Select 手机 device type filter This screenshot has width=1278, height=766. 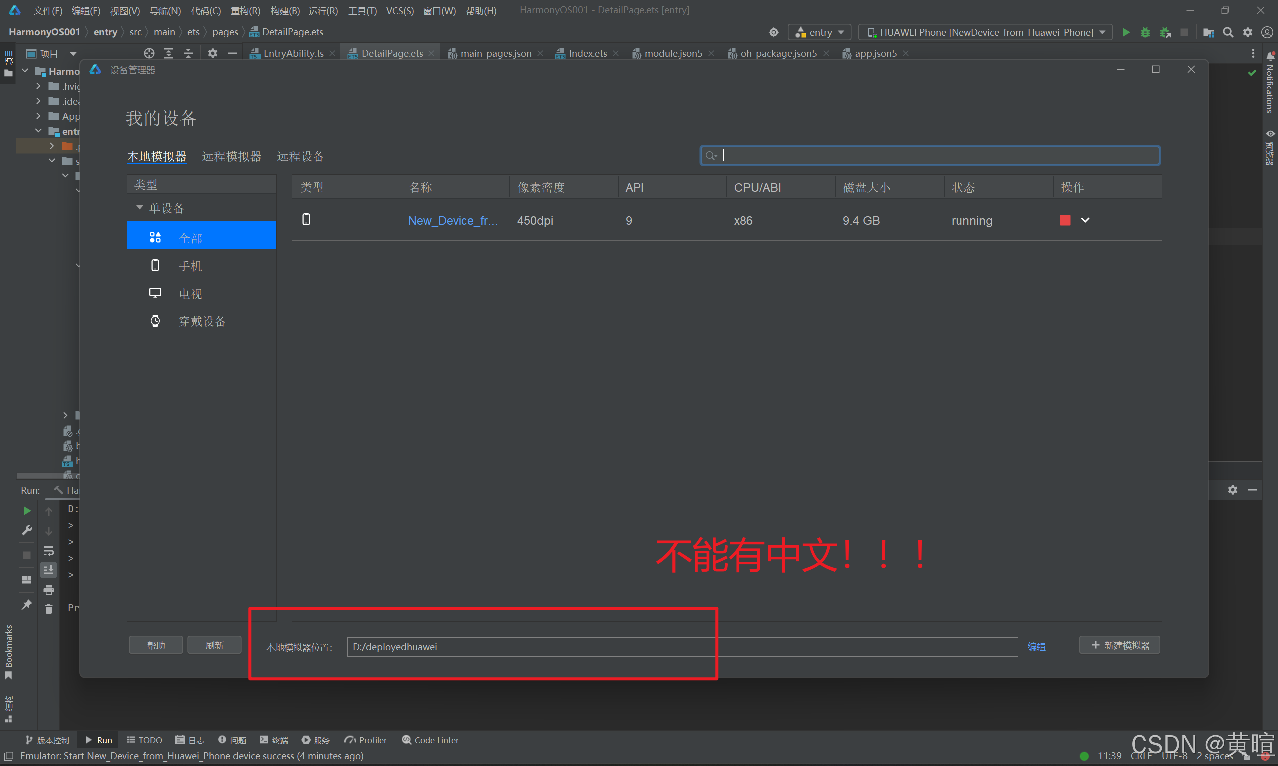(x=201, y=266)
